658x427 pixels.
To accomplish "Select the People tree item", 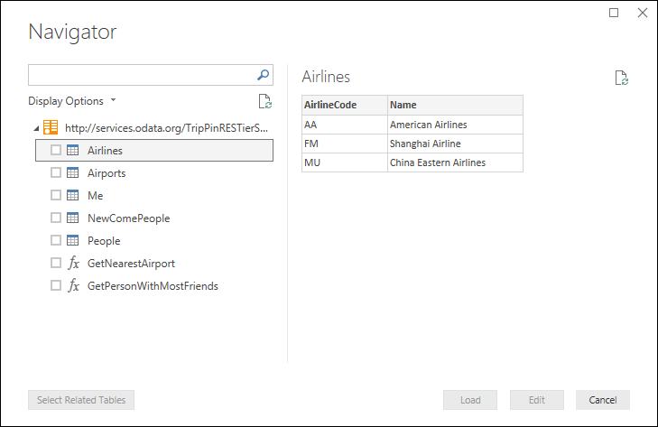I will [x=104, y=241].
